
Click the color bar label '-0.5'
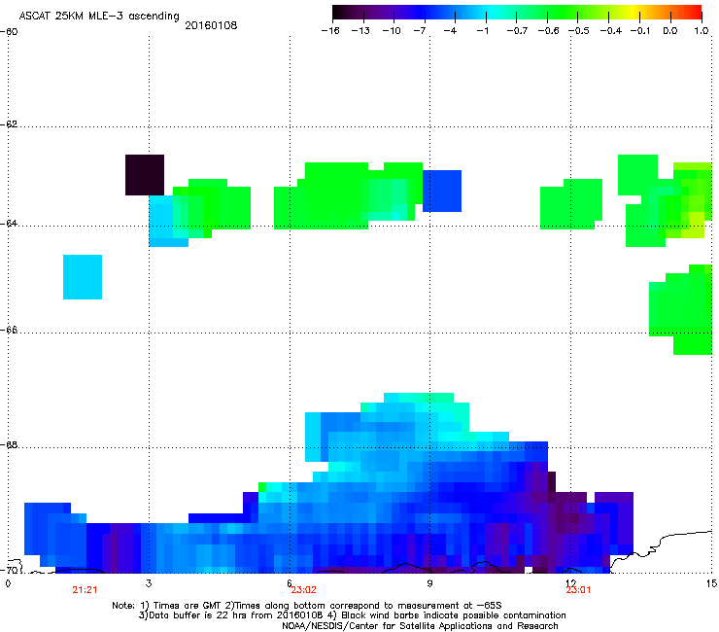(x=579, y=31)
